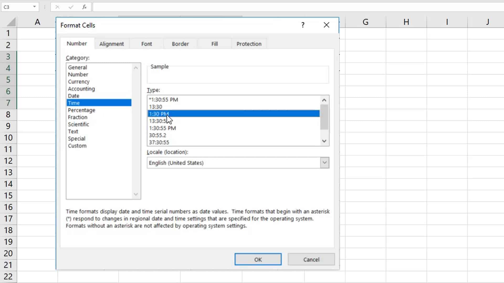Viewport: 504px width, 283px height.
Task: Click the Insert Function fx icon
Action: pyautogui.click(x=84, y=7)
